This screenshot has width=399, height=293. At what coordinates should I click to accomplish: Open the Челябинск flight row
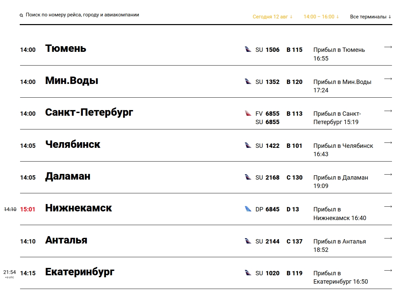(x=206, y=145)
